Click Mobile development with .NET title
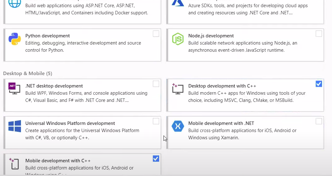 pyautogui.click(x=221, y=123)
